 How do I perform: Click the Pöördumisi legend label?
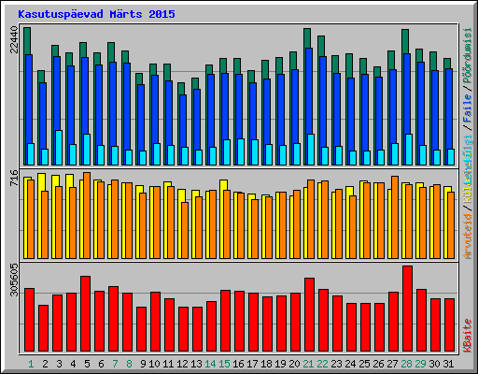pos(468,55)
